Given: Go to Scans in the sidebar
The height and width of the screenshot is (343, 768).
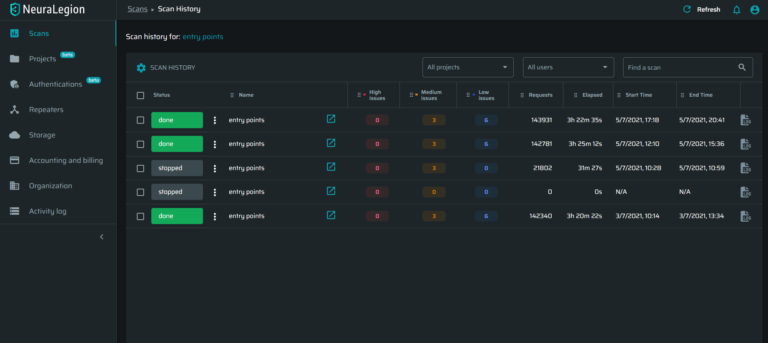Looking at the screenshot, I should coord(58,33).
